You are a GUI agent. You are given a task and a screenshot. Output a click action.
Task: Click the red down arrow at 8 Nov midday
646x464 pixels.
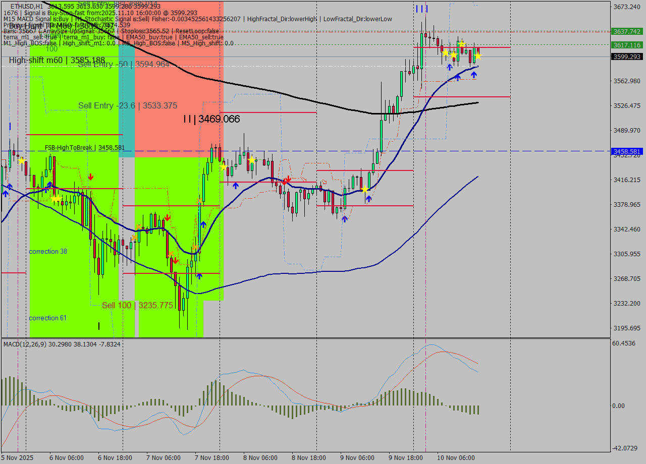287,180
